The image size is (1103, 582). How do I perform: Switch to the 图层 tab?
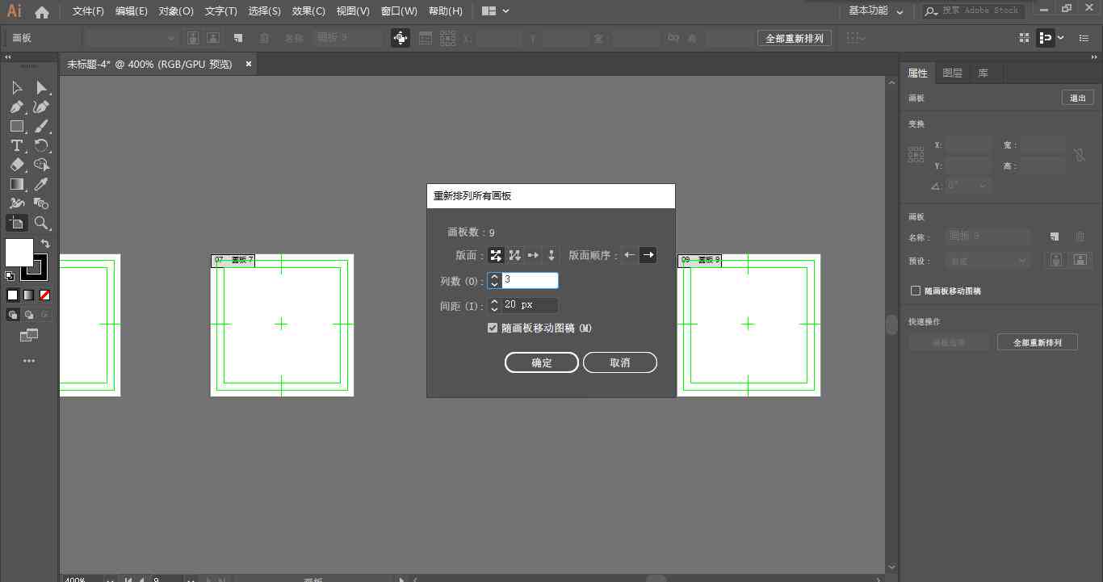pos(952,73)
